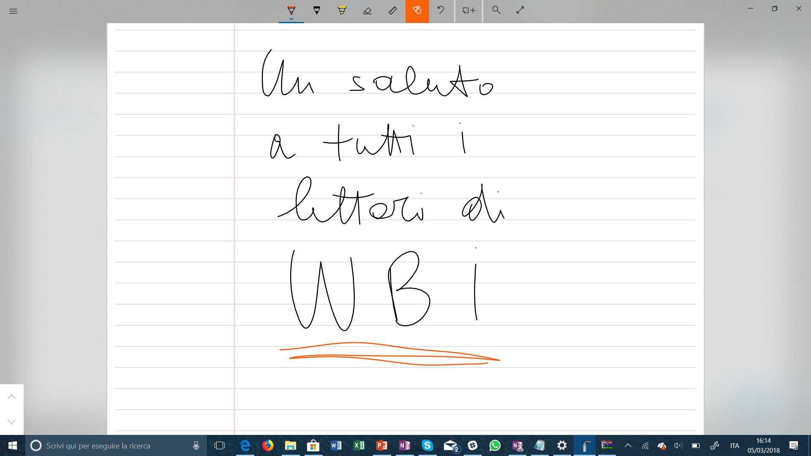Open the volume control tray icon
This screenshot has width=811, height=456.
[678, 445]
